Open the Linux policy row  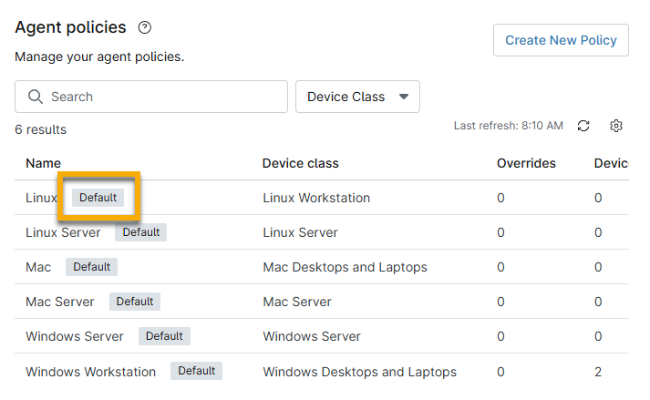pos(41,198)
